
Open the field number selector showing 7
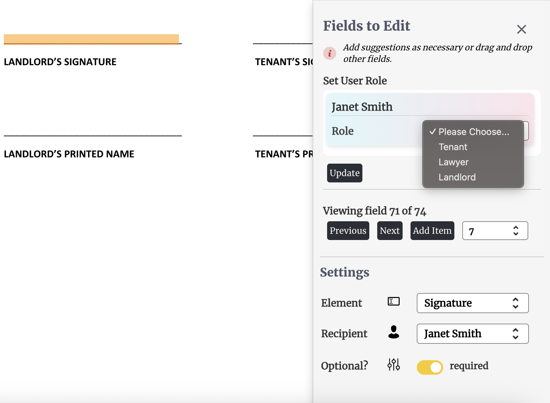(x=495, y=231)
